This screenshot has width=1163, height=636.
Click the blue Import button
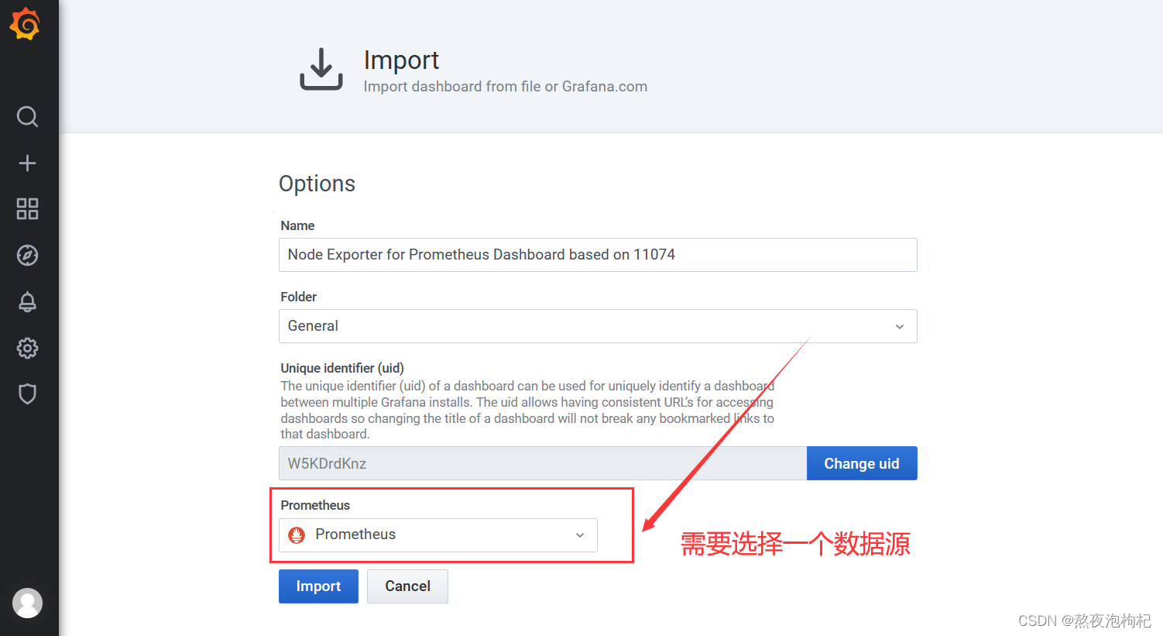click(318, 586)
